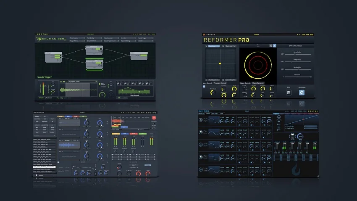This screenshot has height=201, width=357.
Task: Click the next preset arrow in Reformer Pro
Action: pyautogui.click(x=300, y=34)
